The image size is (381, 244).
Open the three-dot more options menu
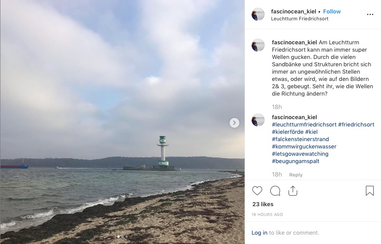click(370, 15)
